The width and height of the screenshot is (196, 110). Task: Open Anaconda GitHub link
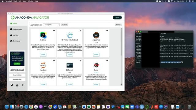(x=23, y=85)
